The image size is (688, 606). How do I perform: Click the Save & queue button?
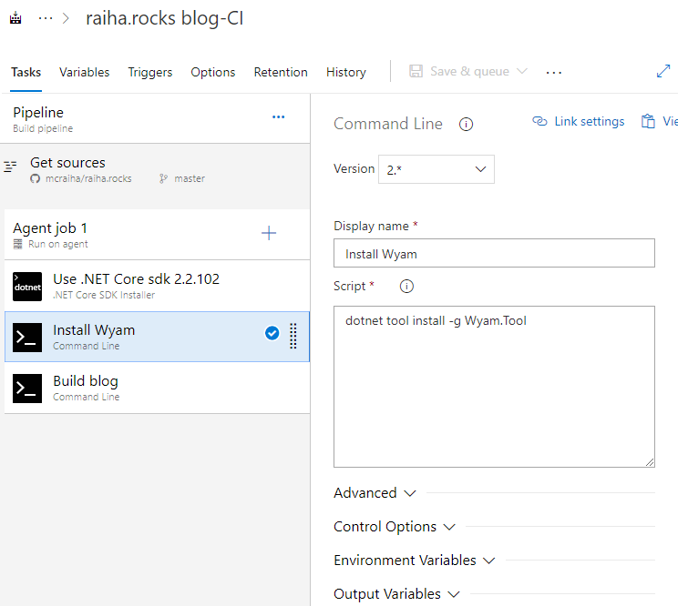[x=469, y=71]
